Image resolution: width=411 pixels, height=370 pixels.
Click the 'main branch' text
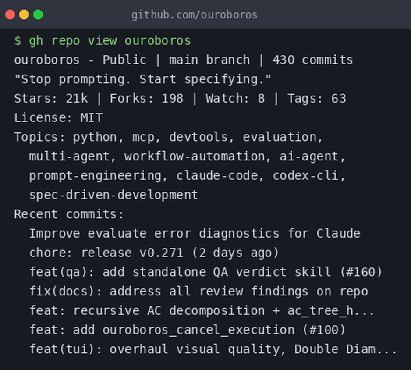tap(209, 60)
